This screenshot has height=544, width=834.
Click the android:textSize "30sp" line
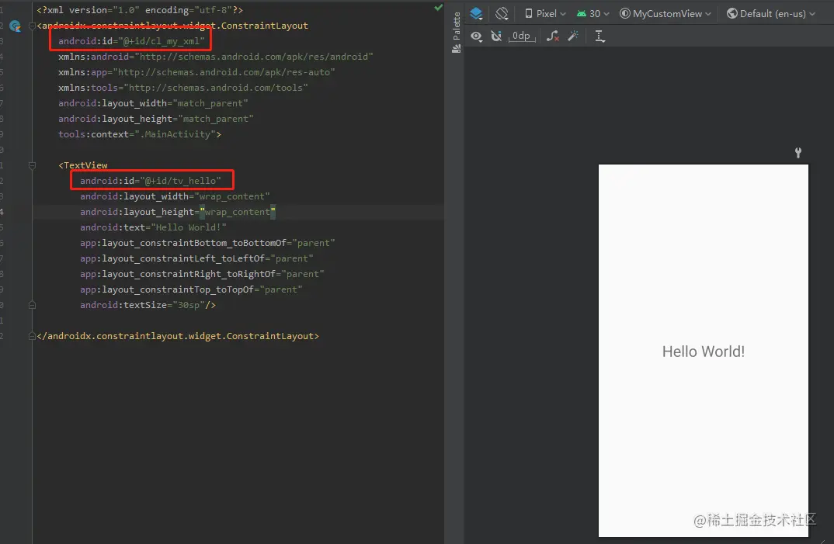point(148,305)
